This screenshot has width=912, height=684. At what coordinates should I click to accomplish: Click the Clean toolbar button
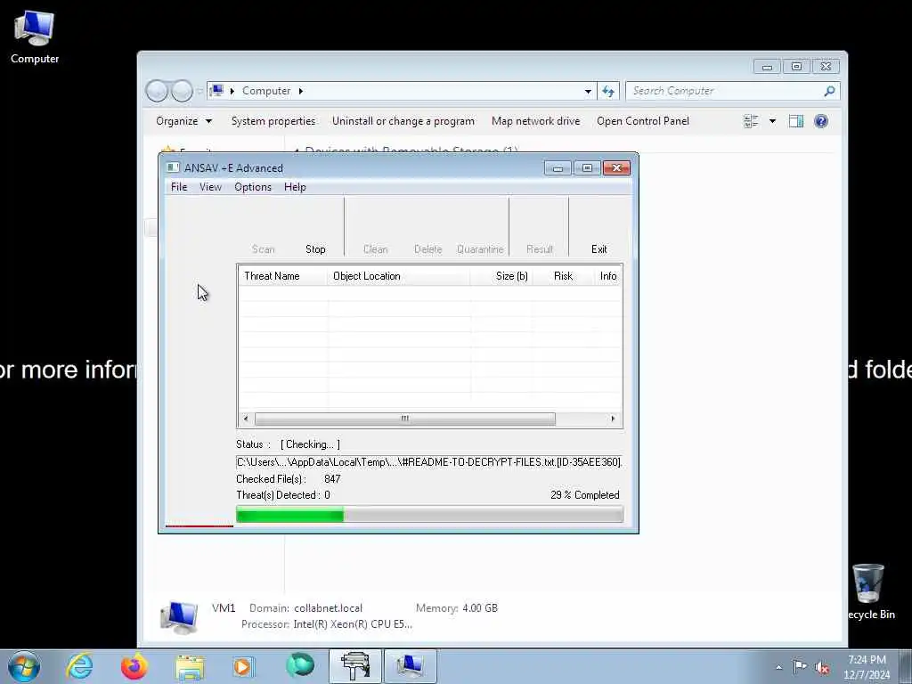click(x=375, y=249)
